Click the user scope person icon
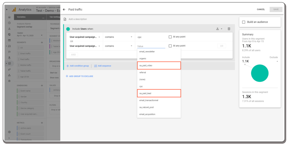The width and height of the screenshot is (289, 146). point(218,29)
